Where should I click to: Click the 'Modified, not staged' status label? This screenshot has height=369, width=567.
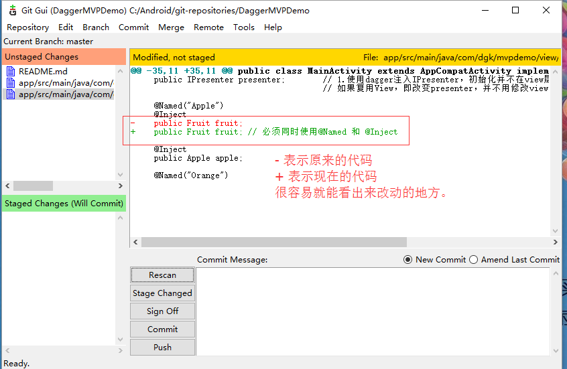tap(174, 58)
